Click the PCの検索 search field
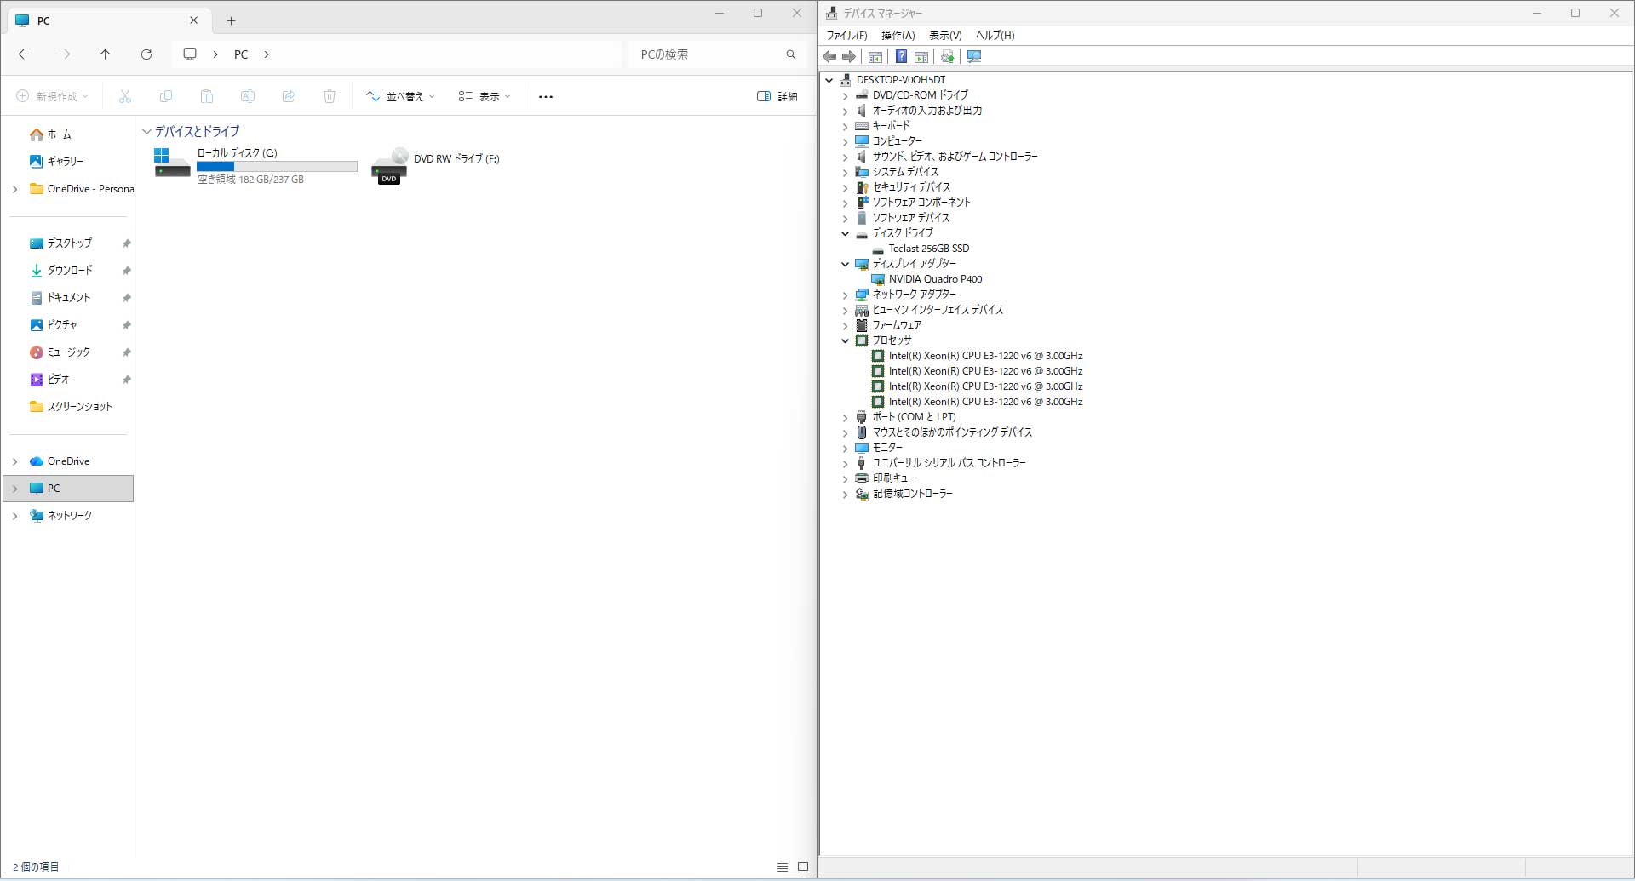Screen dimensions: 1635x881 point(707,54)
